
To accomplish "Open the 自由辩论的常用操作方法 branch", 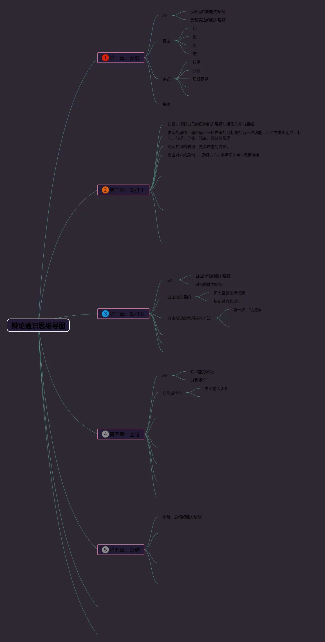I will [x=189, y=318].
